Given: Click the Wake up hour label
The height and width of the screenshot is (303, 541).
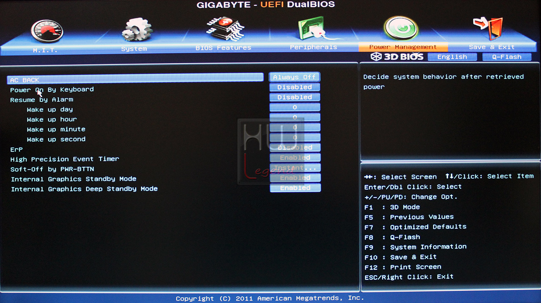Looking at the screenshot, I should coord(52,120).
